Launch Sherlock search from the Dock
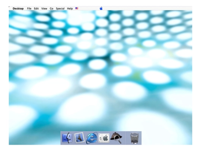Image resolution: width=201 pixels, height=151 pixels. point(116,138)
